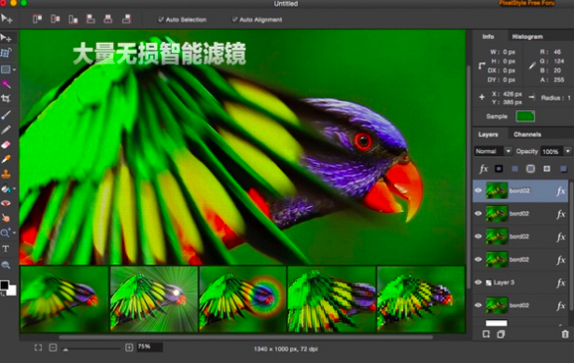Expand the Paint Bucket tool variant arrow
The image size is (574, 363).
point(14,188)
